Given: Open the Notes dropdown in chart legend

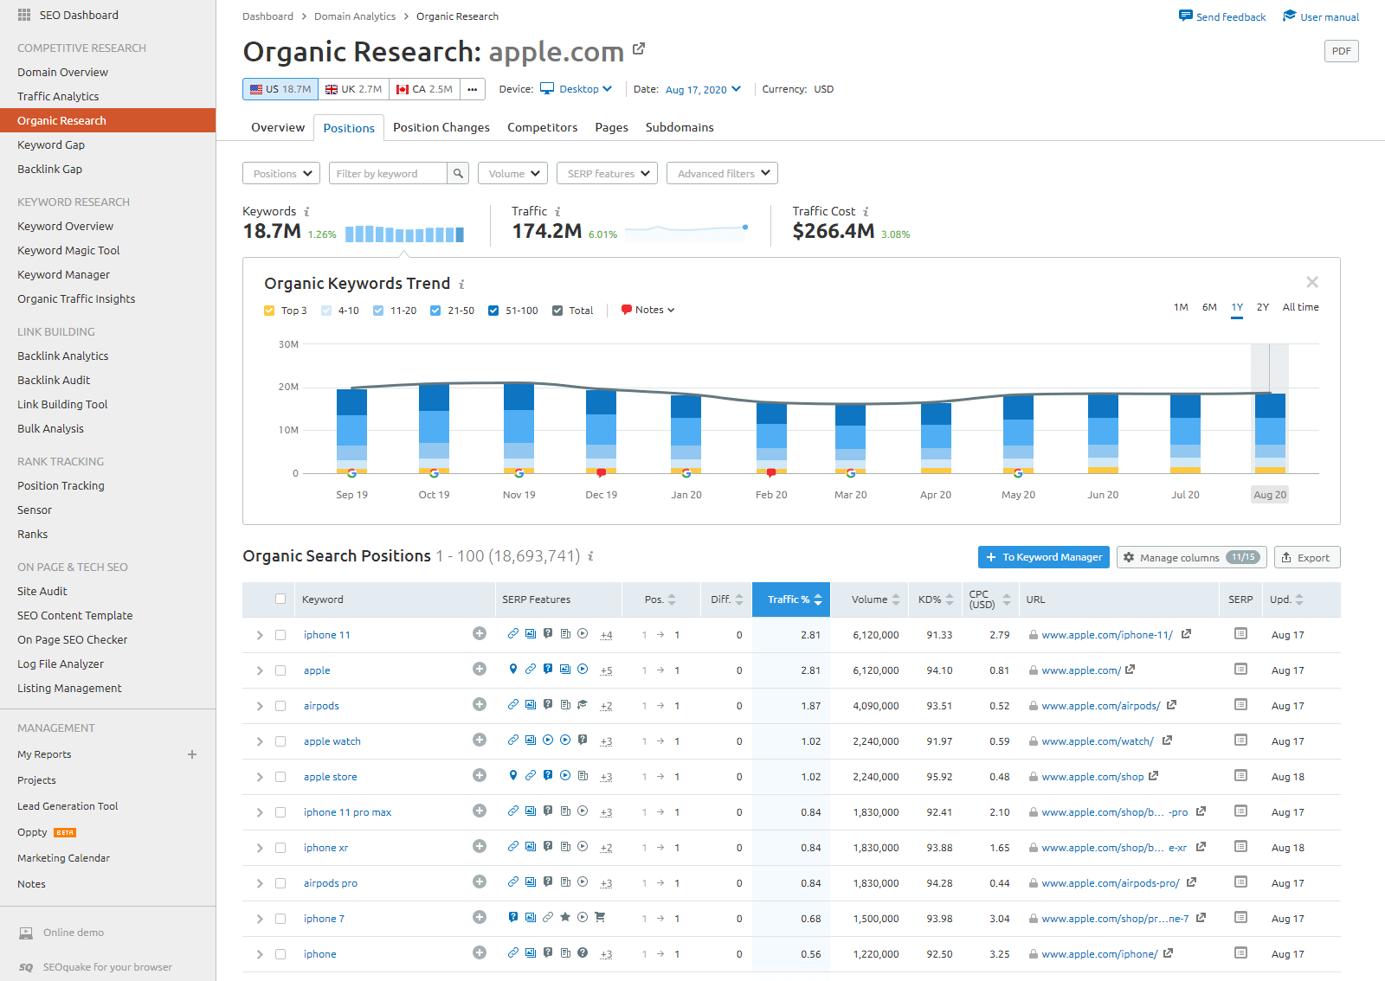Looking at the screenshot, I should click(x=647, y=310).
